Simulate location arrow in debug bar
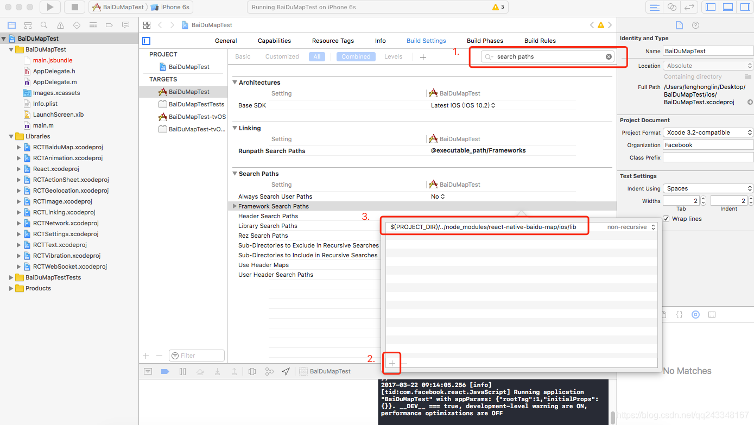Screen dimensions: 754x425 (x=286, y=371)
